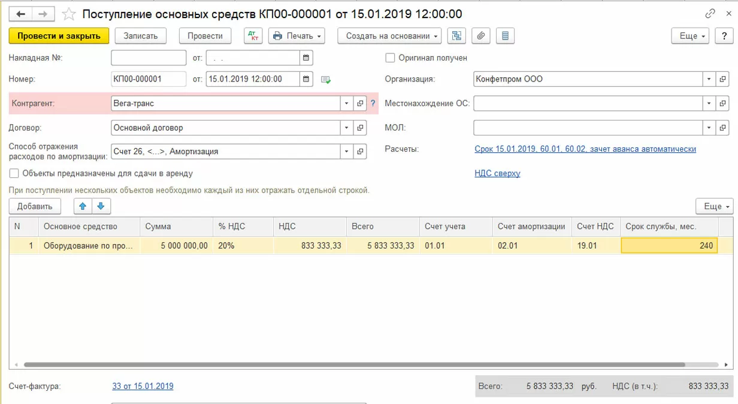This screenshot has width=738, height=404.
Task: Click Добавить to add a row
Action: click(x=35, y=206)
